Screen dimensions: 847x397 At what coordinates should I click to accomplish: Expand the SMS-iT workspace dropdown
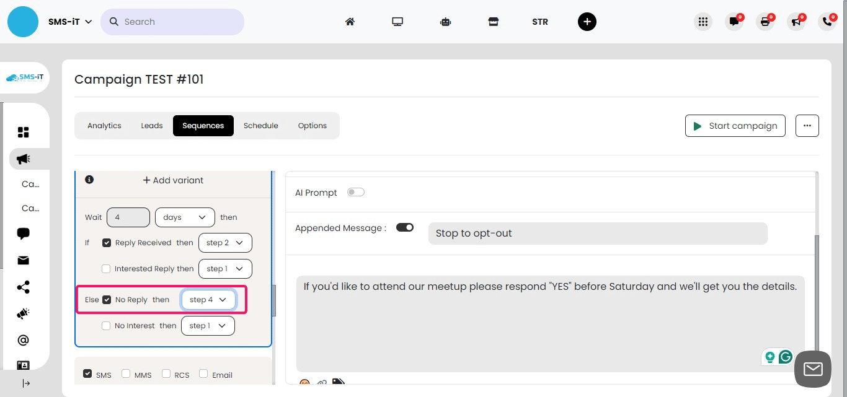[70, 21]
